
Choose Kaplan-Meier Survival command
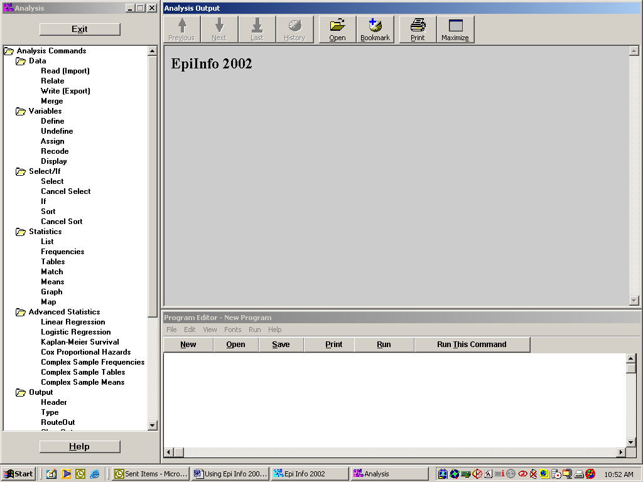80,342
